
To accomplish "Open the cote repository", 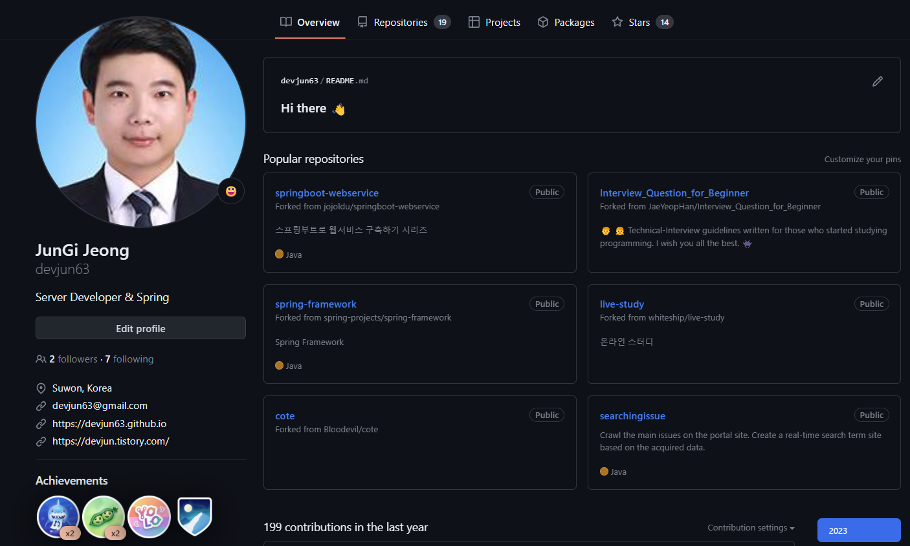I will tap(285, 415).
